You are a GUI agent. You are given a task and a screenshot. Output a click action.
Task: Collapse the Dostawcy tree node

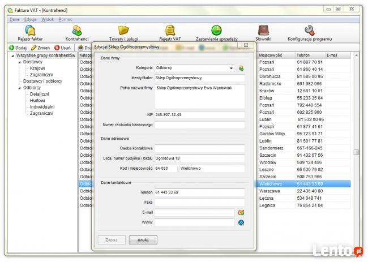(x=18, y=62)
